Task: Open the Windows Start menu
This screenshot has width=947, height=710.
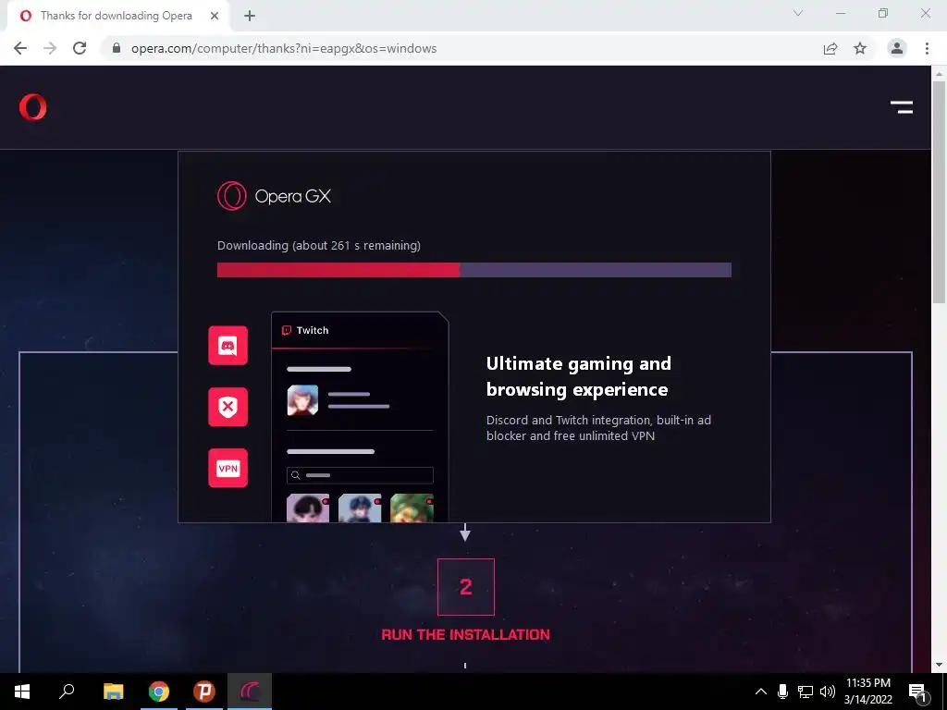Action: (22, 692)
